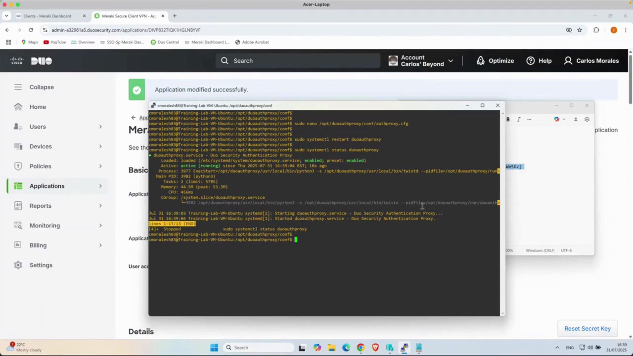Click the Reports icon in the sidebar
Image resolution: width=633 pixels, height=356 pixels.
click(18, 206)
